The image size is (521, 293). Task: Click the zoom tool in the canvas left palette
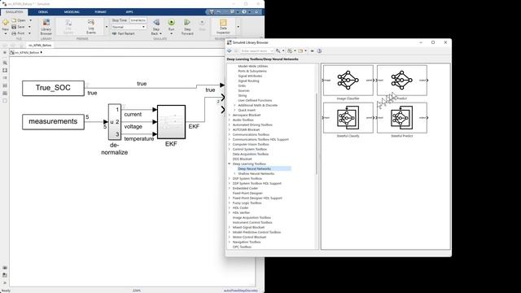(x=5, y=63)
